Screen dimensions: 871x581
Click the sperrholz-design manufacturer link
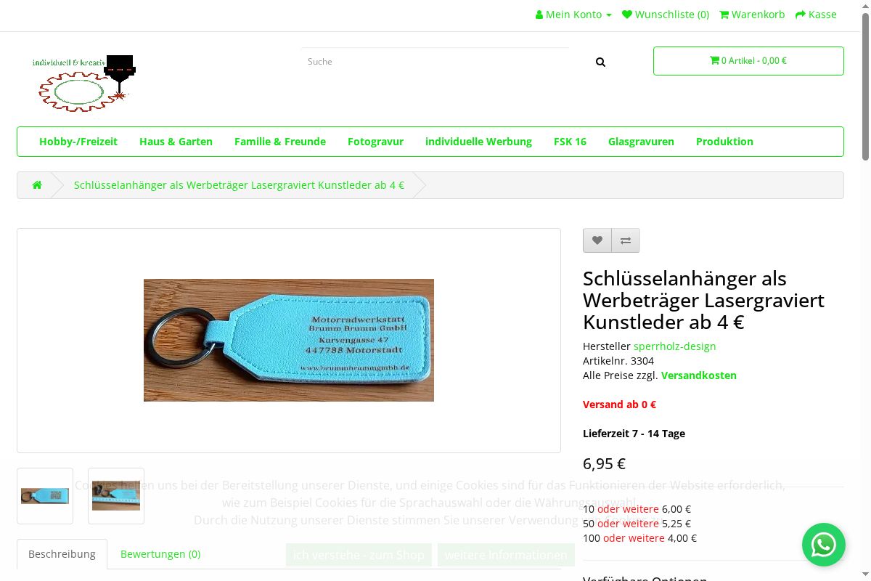coord(675,346)
